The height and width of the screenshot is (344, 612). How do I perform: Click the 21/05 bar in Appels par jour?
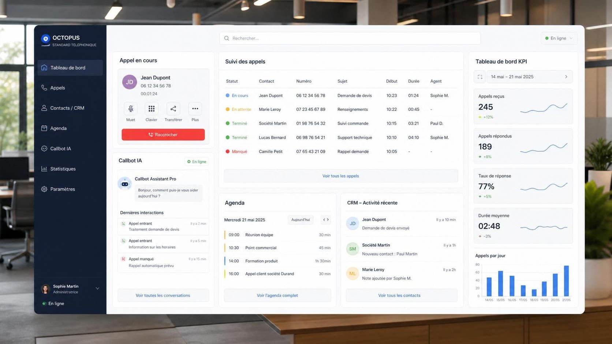tap(567, 281)
